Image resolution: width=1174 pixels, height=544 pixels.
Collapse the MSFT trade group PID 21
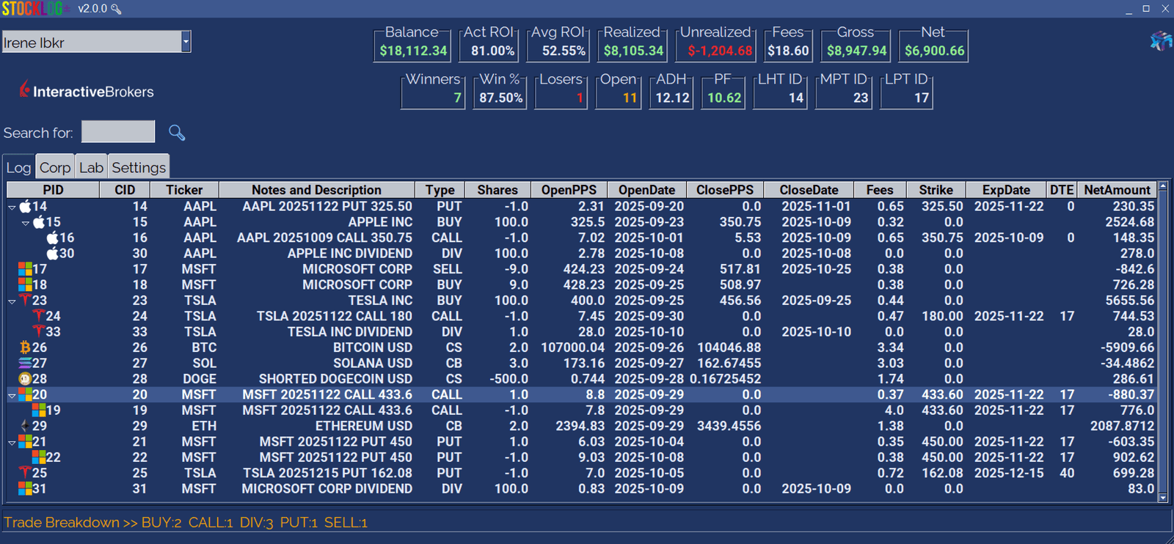click(12, 442)
